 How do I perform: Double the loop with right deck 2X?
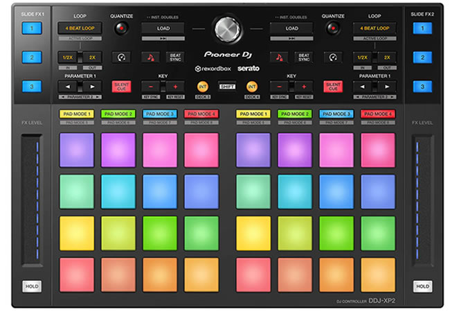[387, 58]
